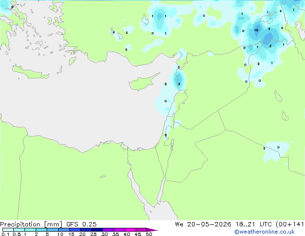305x236 pixels.
Task: Click the 'GFS 0.25' model label
Action: click(81, 224)
